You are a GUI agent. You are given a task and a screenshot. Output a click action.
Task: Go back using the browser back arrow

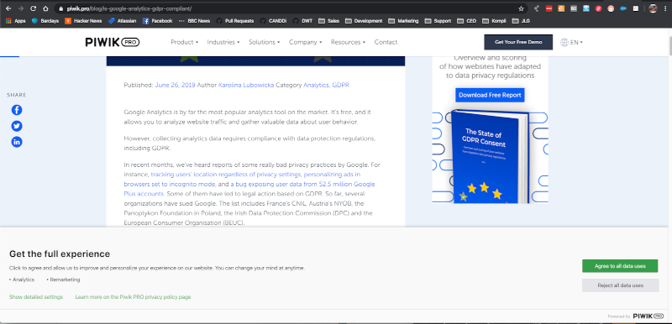click(8, 8)
